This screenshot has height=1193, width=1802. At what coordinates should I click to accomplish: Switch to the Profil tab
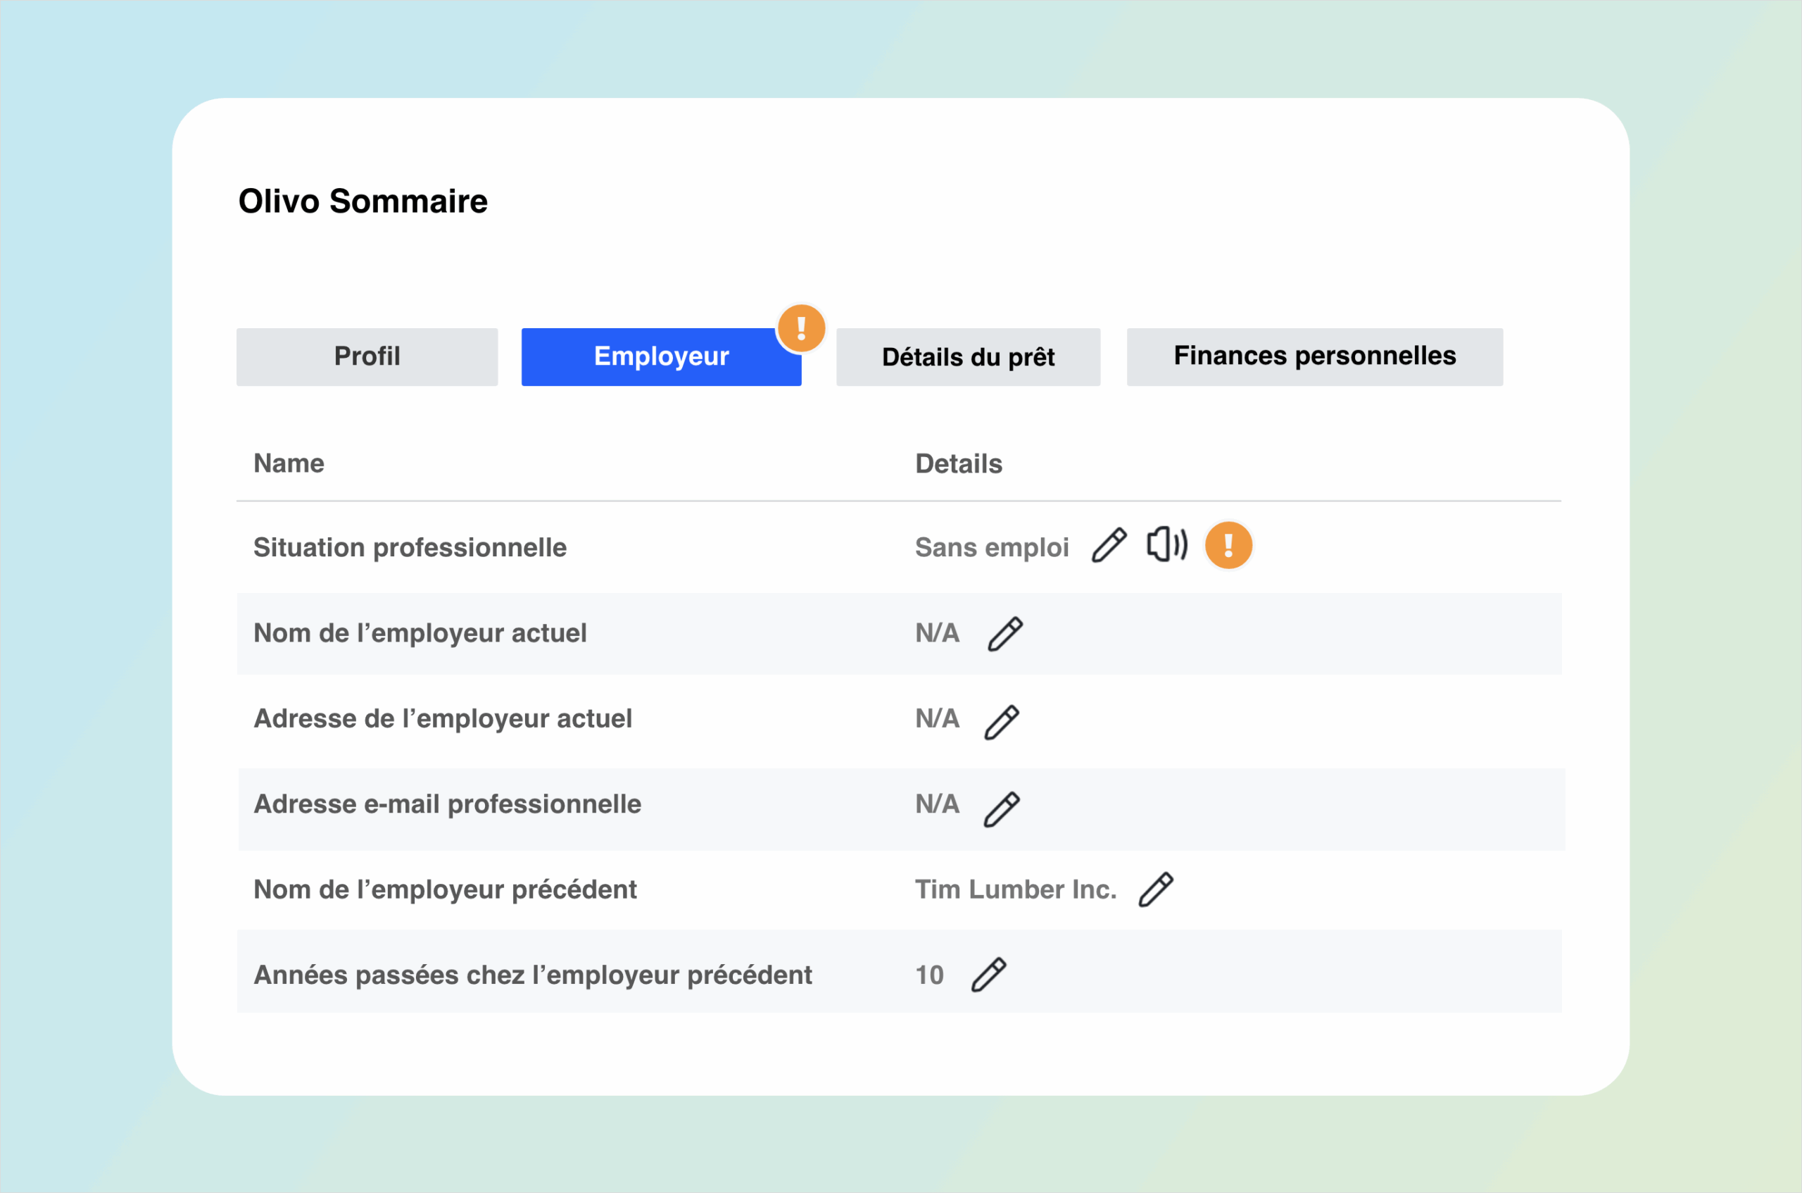point(367,357)
